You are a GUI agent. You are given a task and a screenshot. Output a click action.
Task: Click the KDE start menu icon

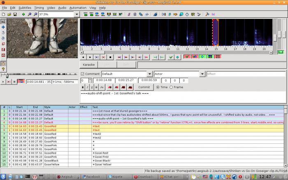(x=3, y=177)
